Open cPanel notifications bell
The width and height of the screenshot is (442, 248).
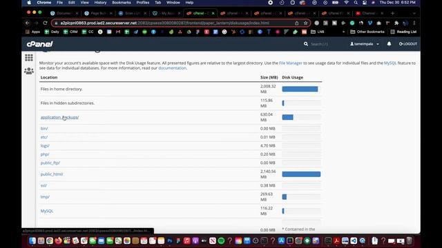pos(389,44)
